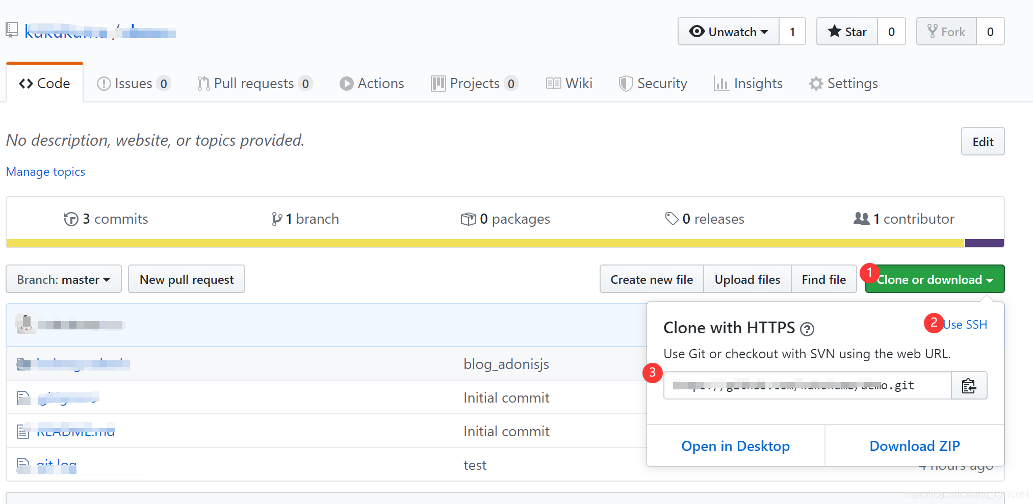View the 1 contributor page

coord(904,219)
